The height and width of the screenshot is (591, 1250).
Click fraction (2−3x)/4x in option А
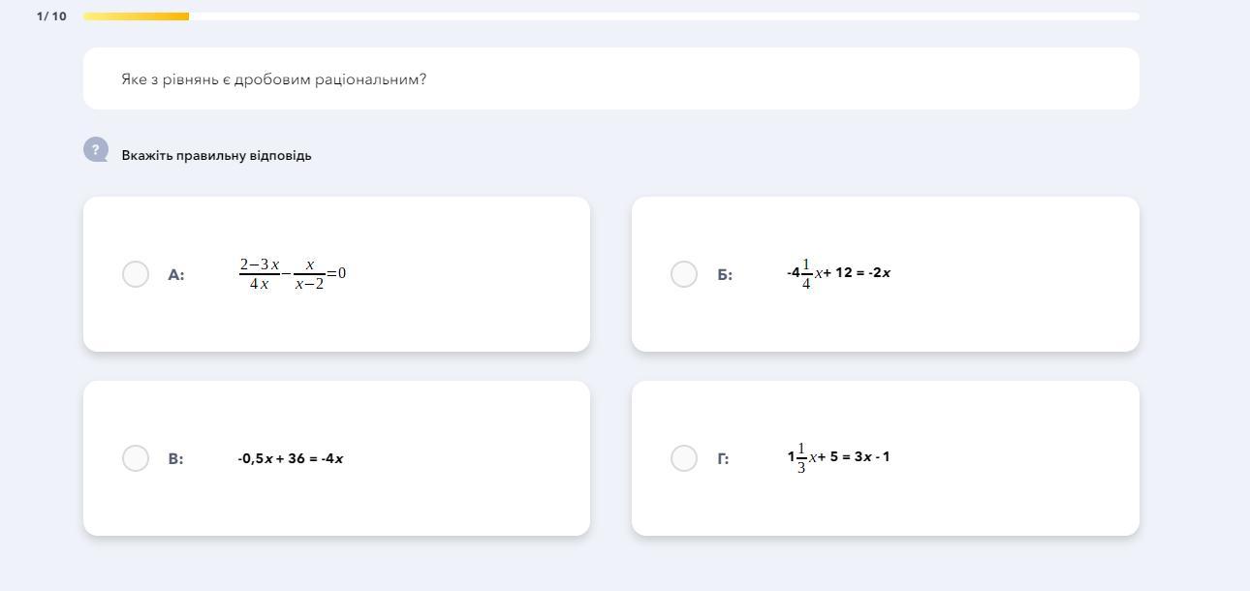pos(259,273)
